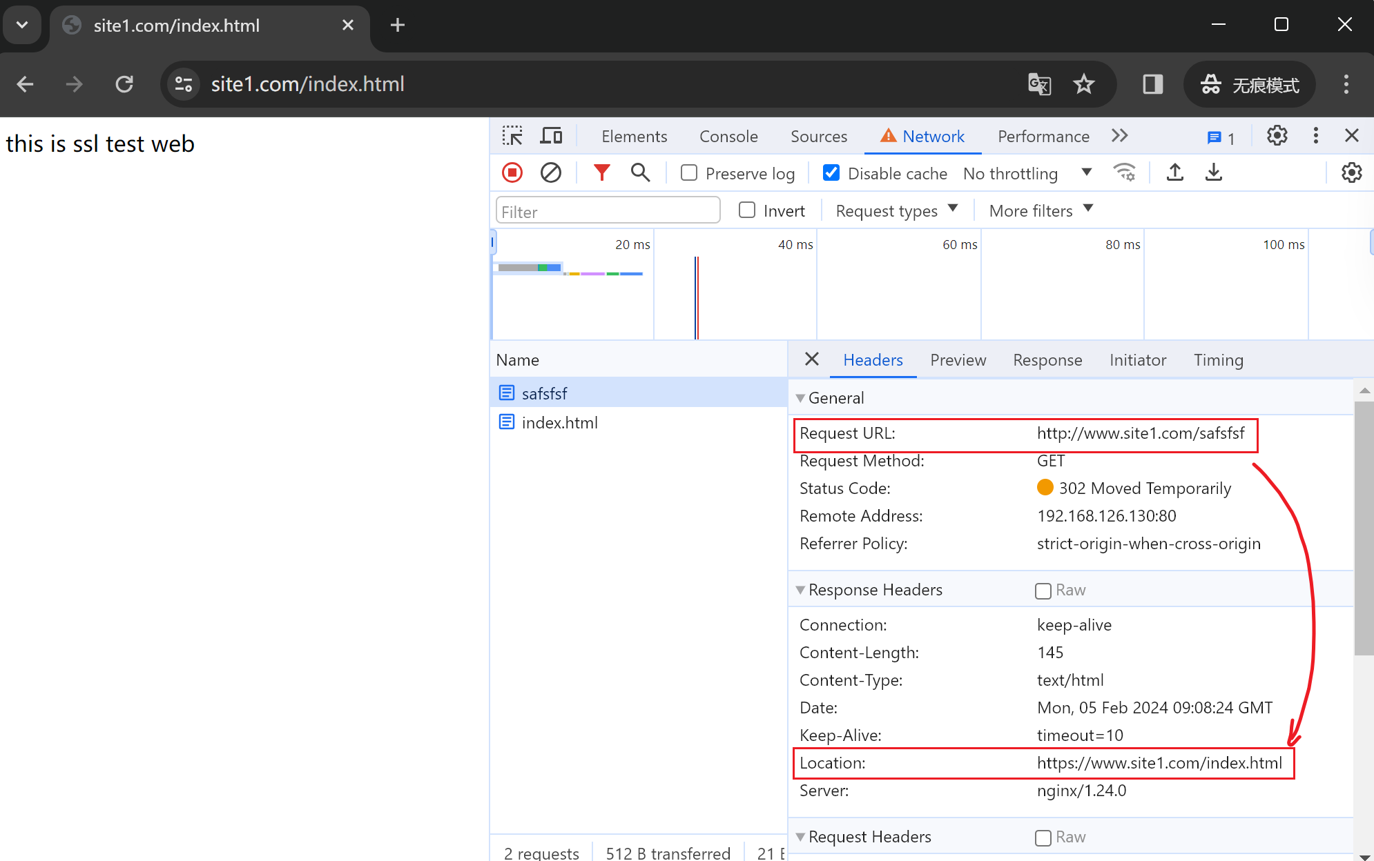Click the Filter text field
The width and height of the screenshot is (1374, 861).
pos(608,211)
